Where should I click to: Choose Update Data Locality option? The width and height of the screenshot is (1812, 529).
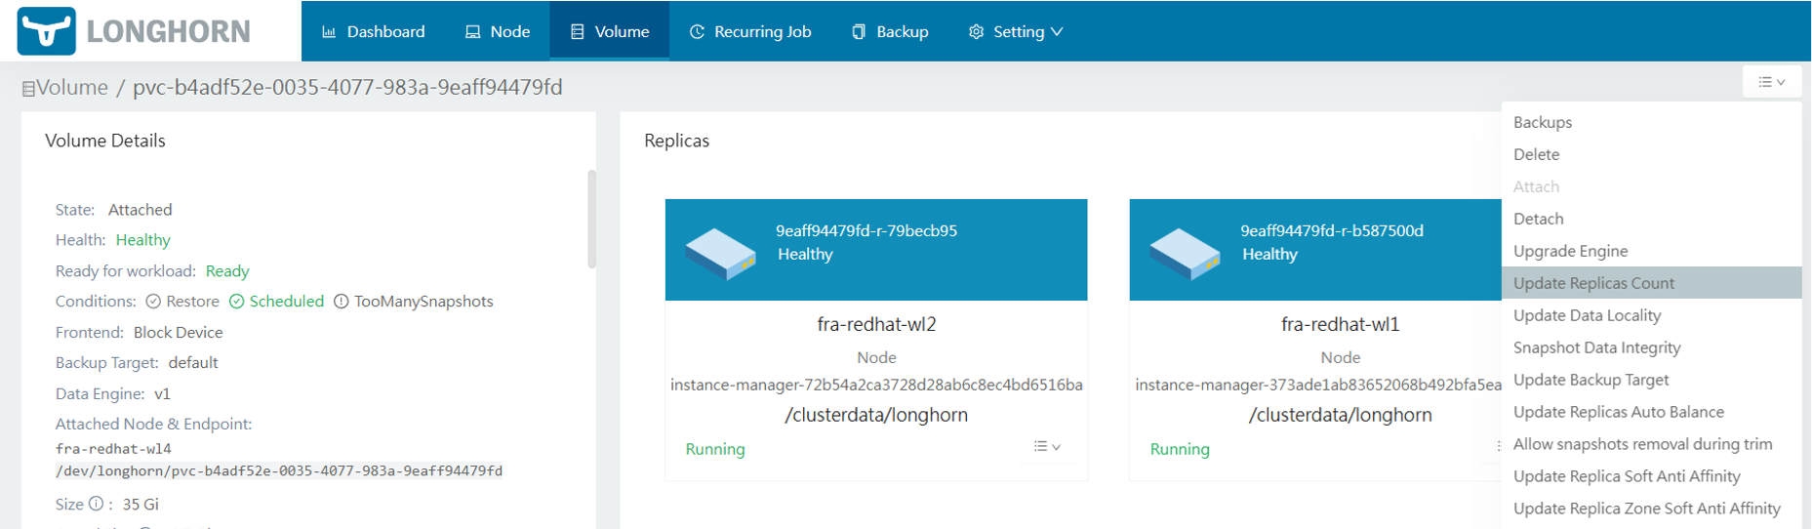click(1587, 315)
